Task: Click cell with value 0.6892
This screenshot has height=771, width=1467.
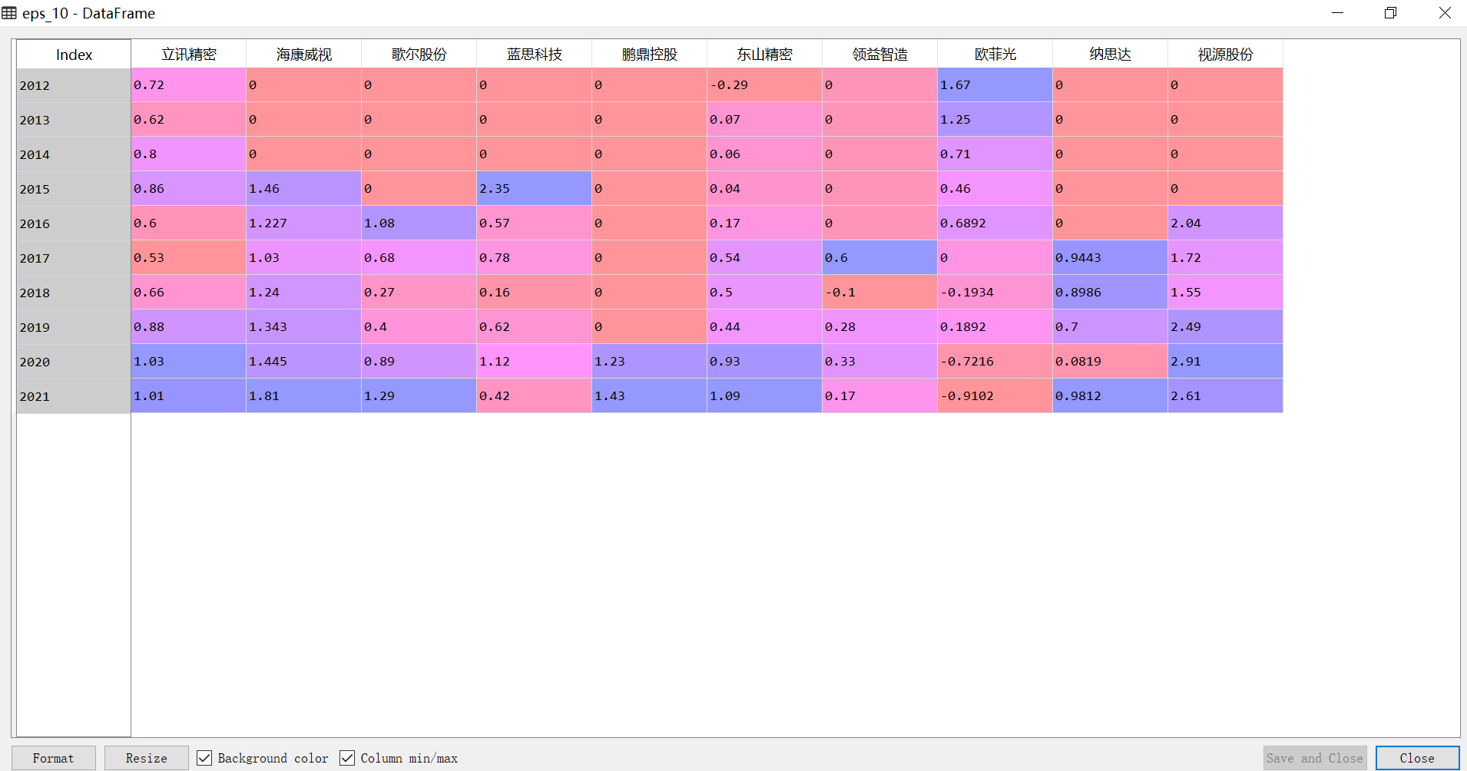Action: 995,223
